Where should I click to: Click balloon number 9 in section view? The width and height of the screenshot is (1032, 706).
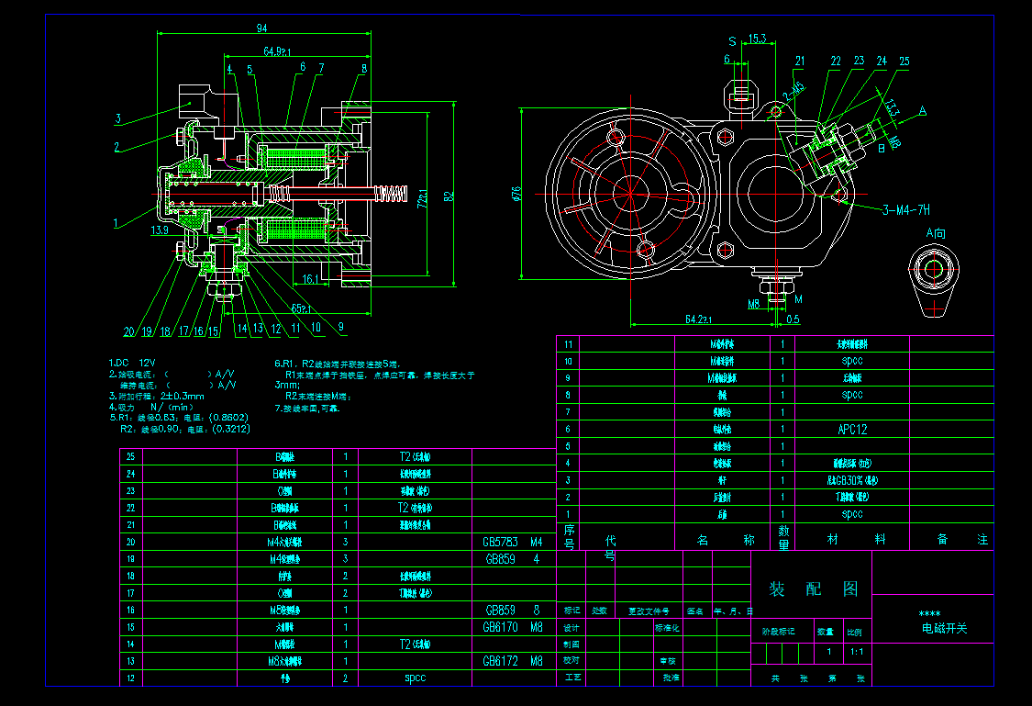pos(341,326)
